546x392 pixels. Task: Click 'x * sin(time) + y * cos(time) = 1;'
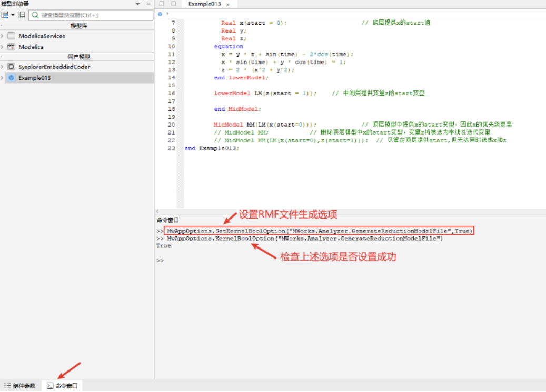[x=283, y=62]
